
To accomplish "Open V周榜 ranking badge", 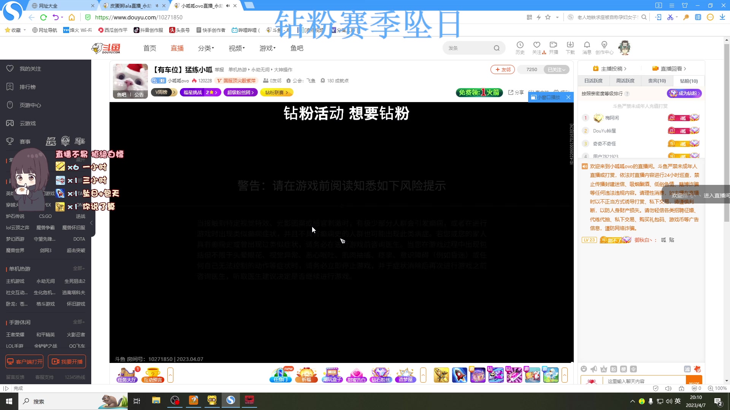I will click(164, 92).
